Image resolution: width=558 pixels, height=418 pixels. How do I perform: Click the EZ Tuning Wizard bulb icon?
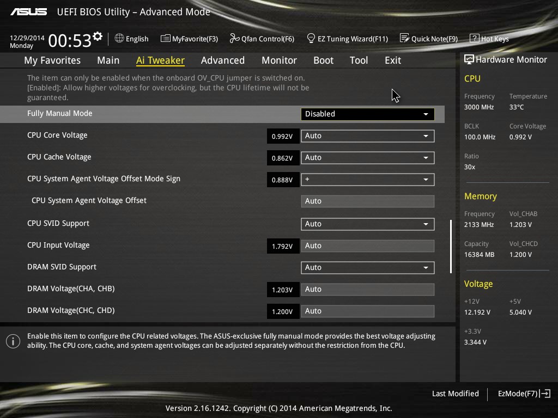[x=311, y=38]
